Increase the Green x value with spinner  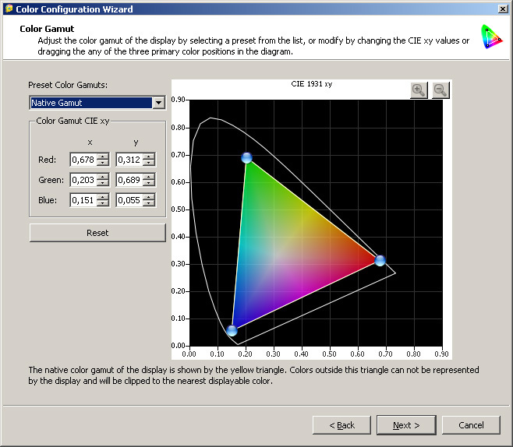click(103, 177)
